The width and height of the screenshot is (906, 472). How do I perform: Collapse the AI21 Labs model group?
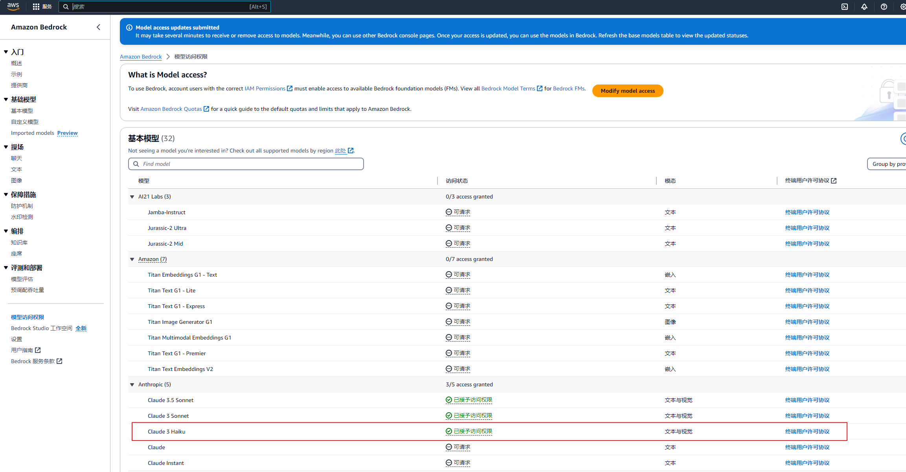coord(132,197)
